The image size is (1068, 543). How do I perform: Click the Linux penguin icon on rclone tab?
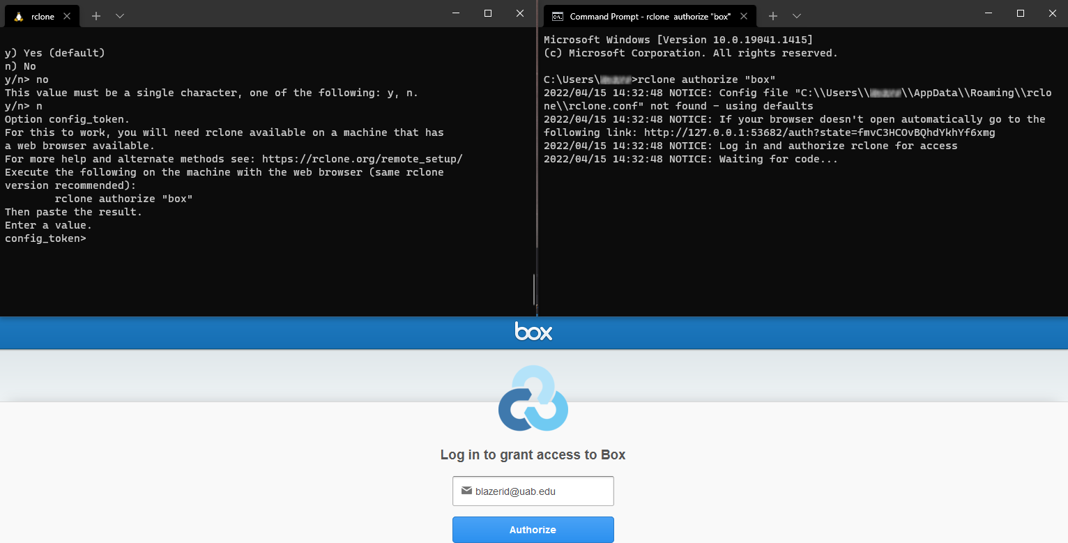(x=19, y=16)
